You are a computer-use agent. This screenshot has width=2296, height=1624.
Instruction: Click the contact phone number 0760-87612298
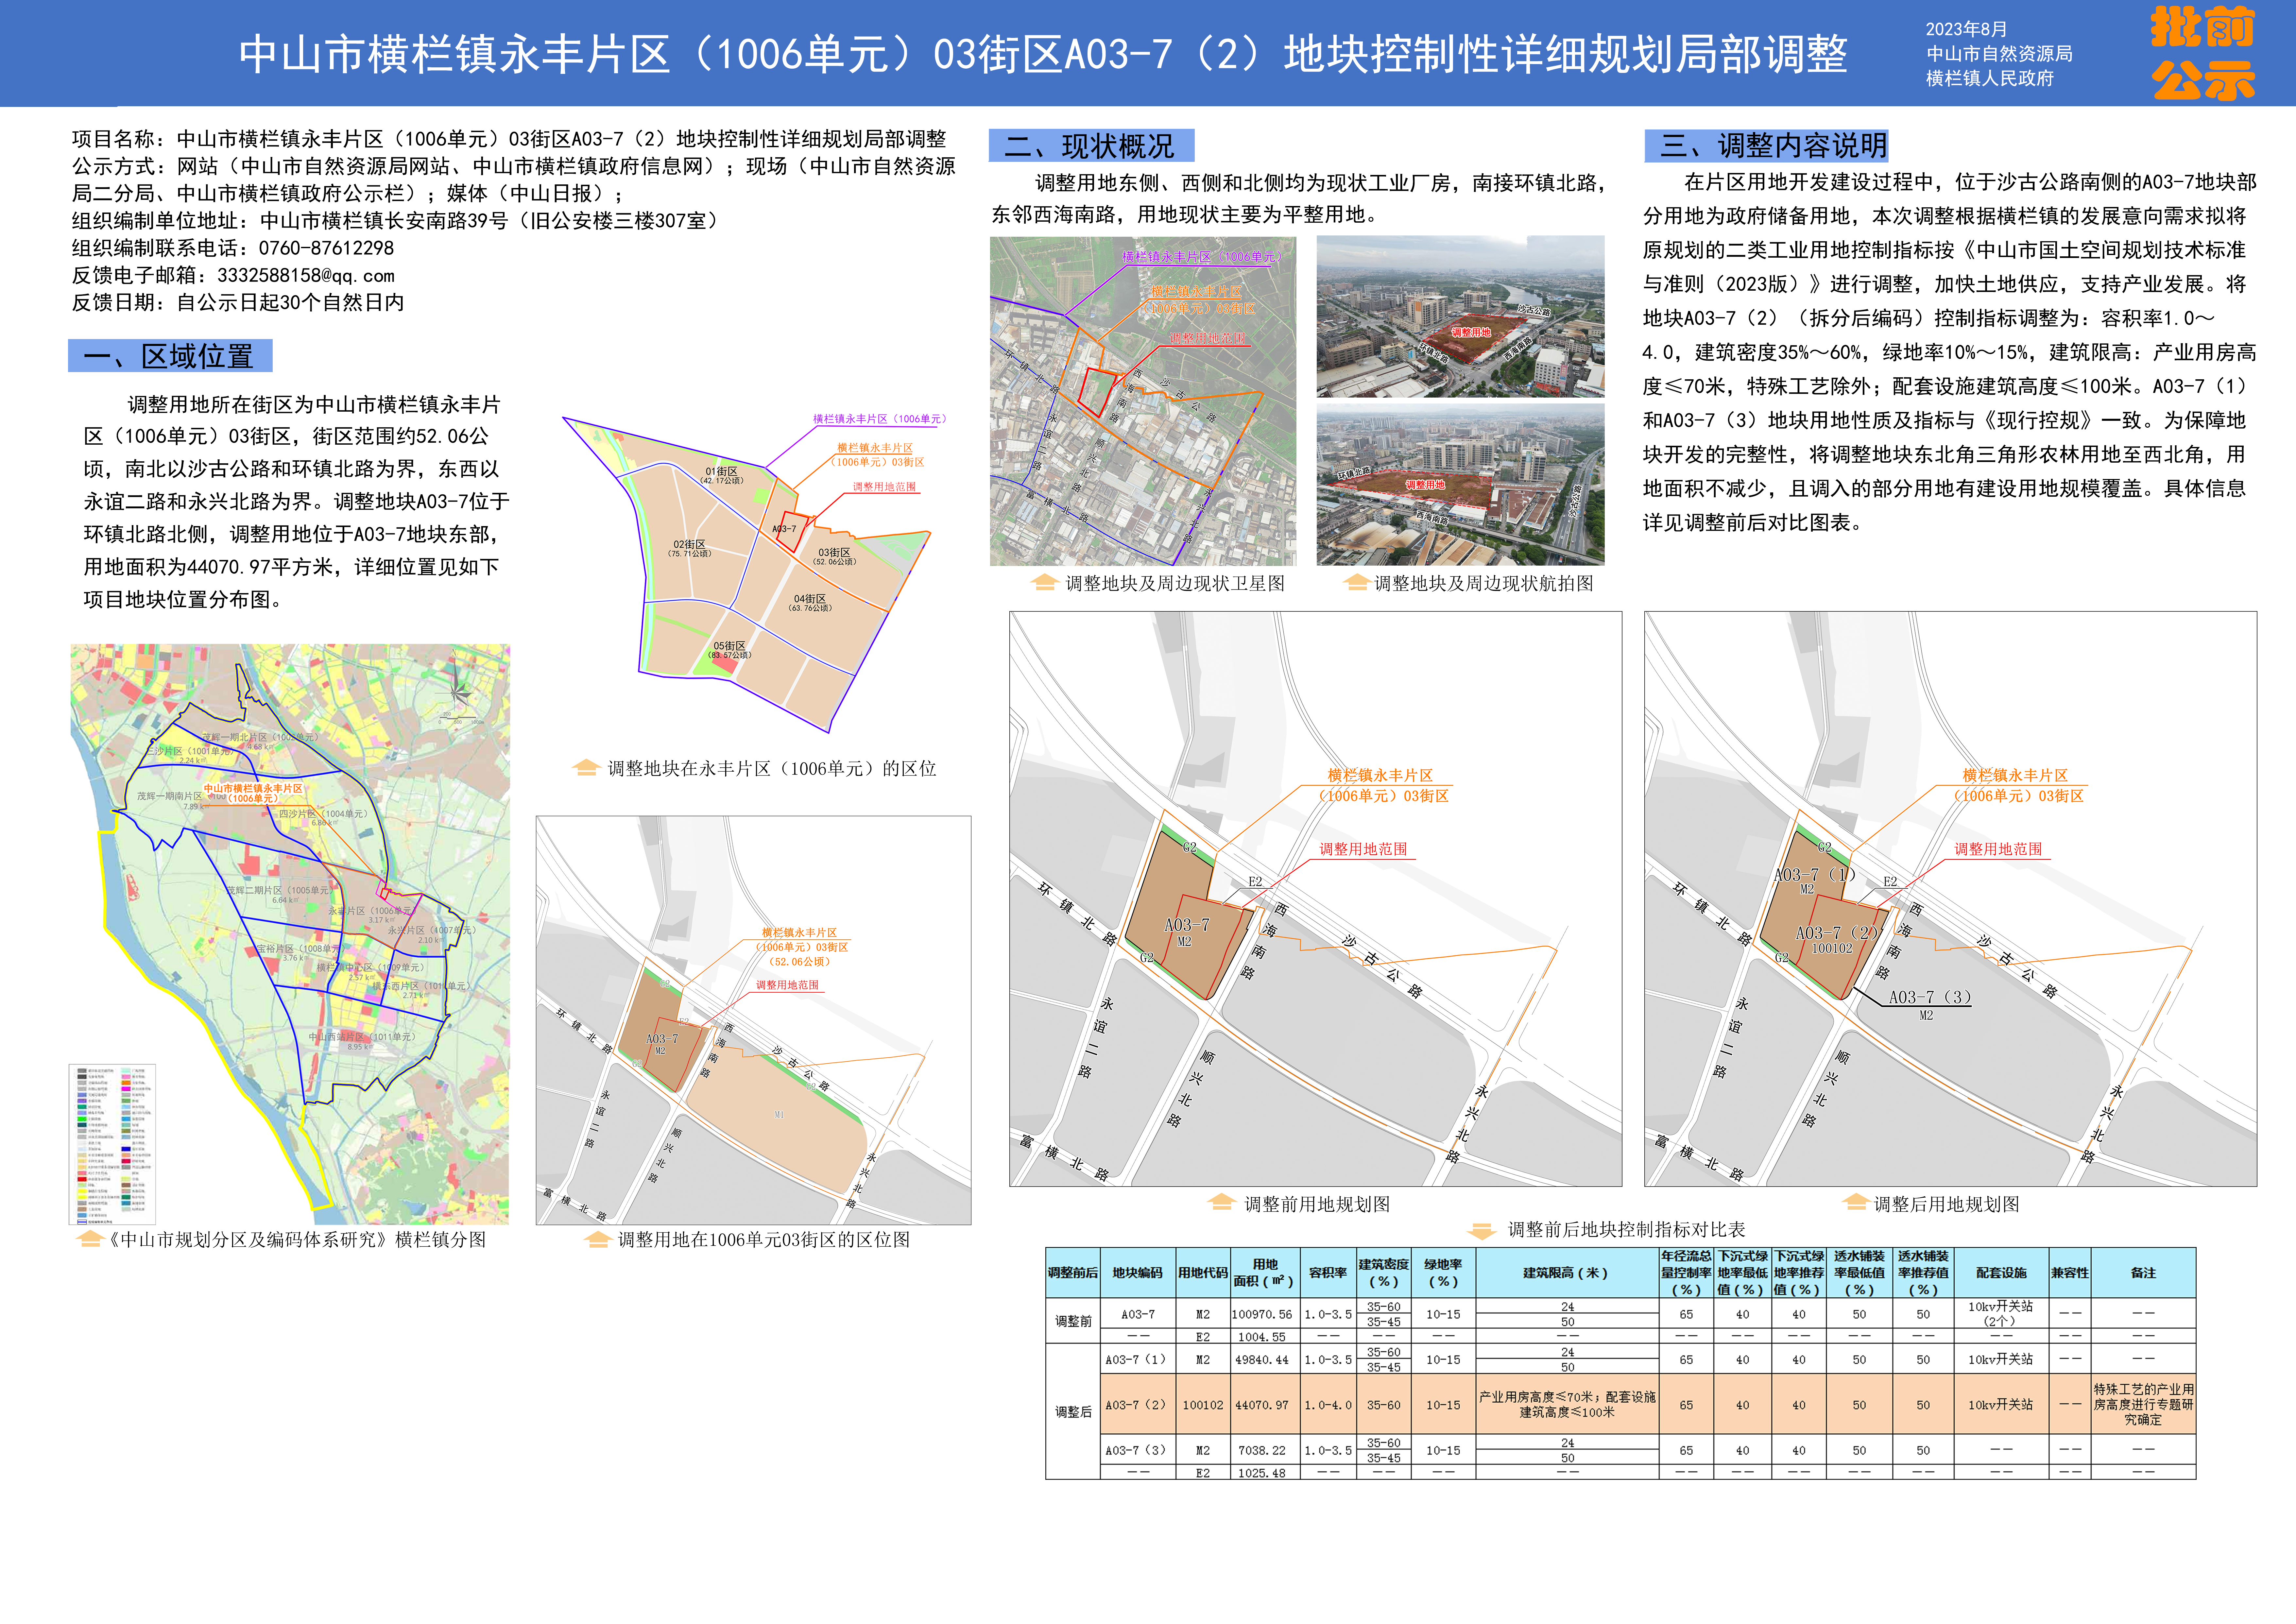(x=326, y=248)
